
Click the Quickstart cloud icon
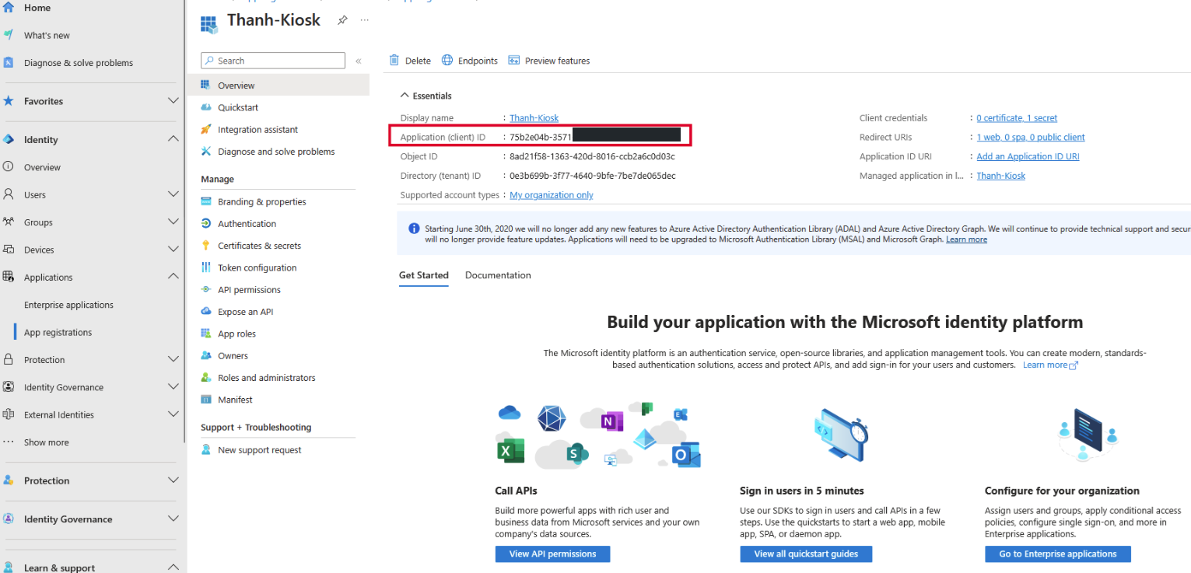point(206,107)
